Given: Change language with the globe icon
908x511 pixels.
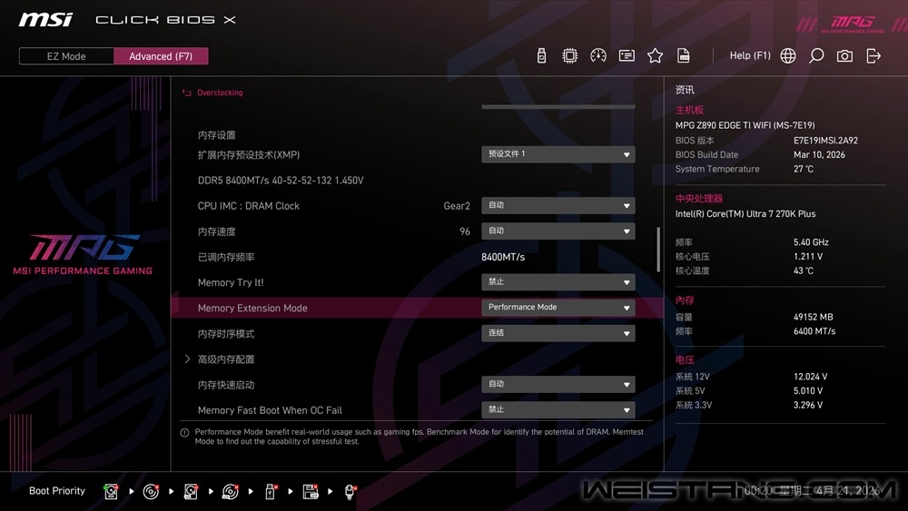Looking at the screenshot, I should point(787,55).
